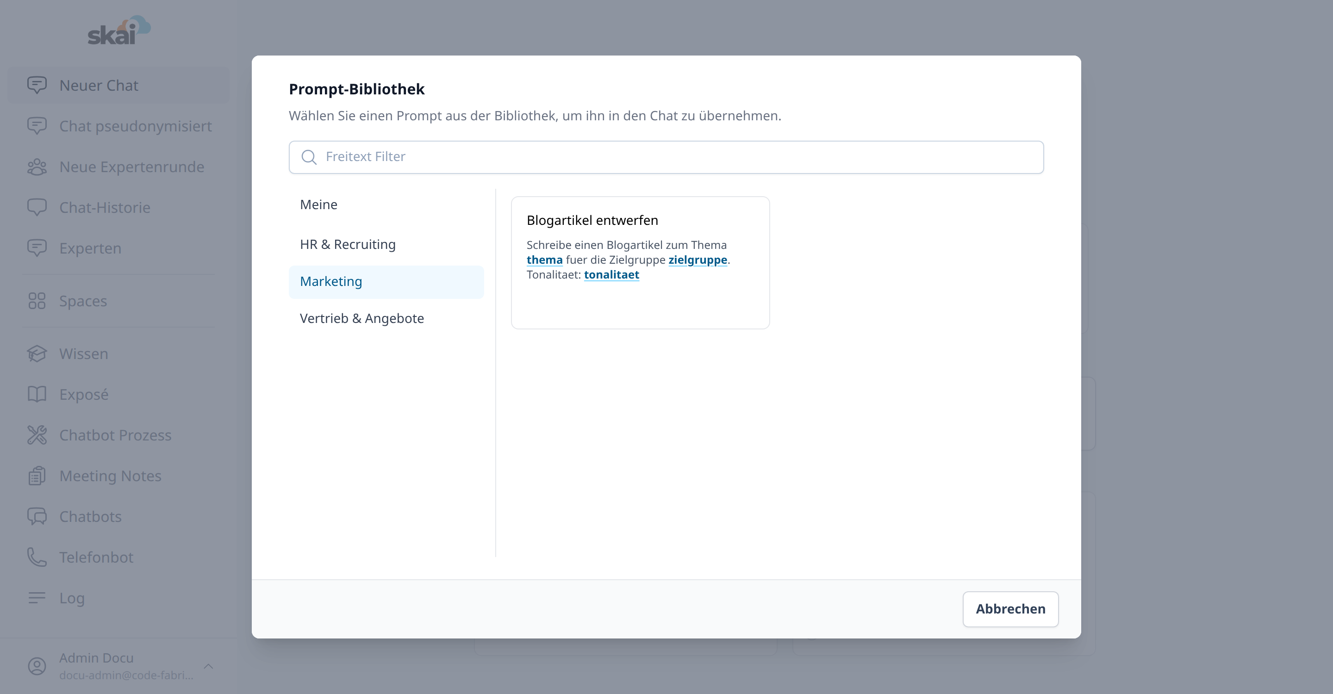Click the Neue Expertenrunde people icon
1333x694 pixels.
pos(37,167)
